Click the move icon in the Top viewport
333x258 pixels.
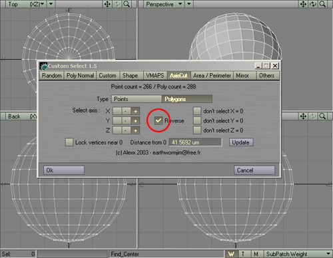[107, 4]
